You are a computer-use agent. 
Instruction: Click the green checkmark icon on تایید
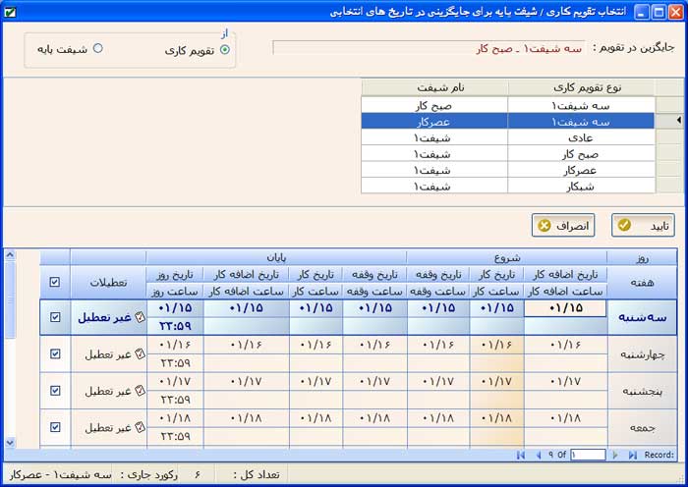pyautogui.click(x=626, y=226)
